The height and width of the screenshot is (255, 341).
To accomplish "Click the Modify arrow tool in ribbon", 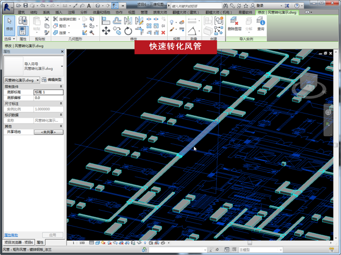I will point(9,25).
